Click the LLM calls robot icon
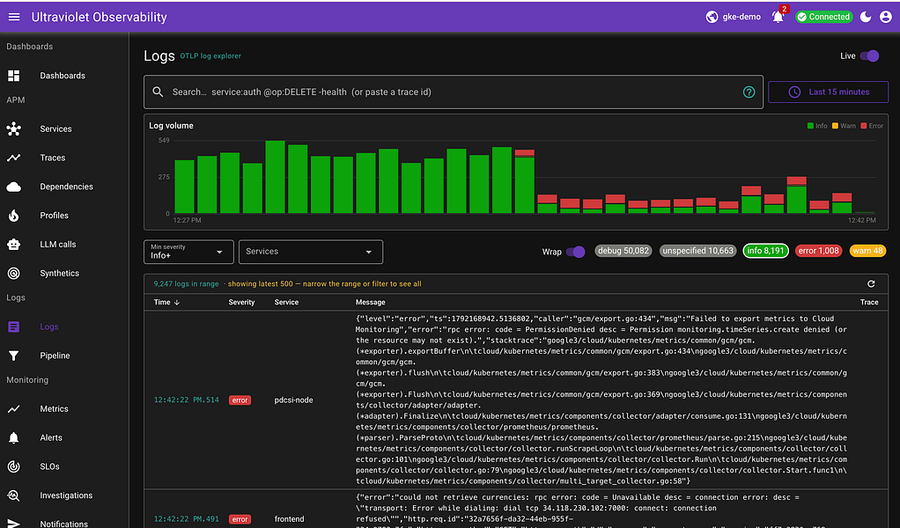The image size is (900, 528). point(14,245)
